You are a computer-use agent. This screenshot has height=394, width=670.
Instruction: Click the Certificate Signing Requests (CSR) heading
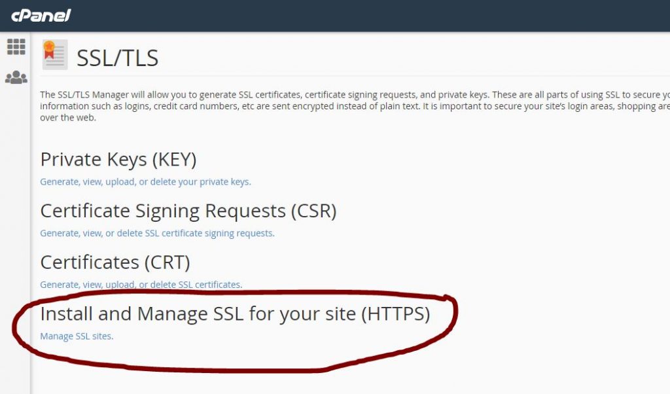[x=188, y=211]
